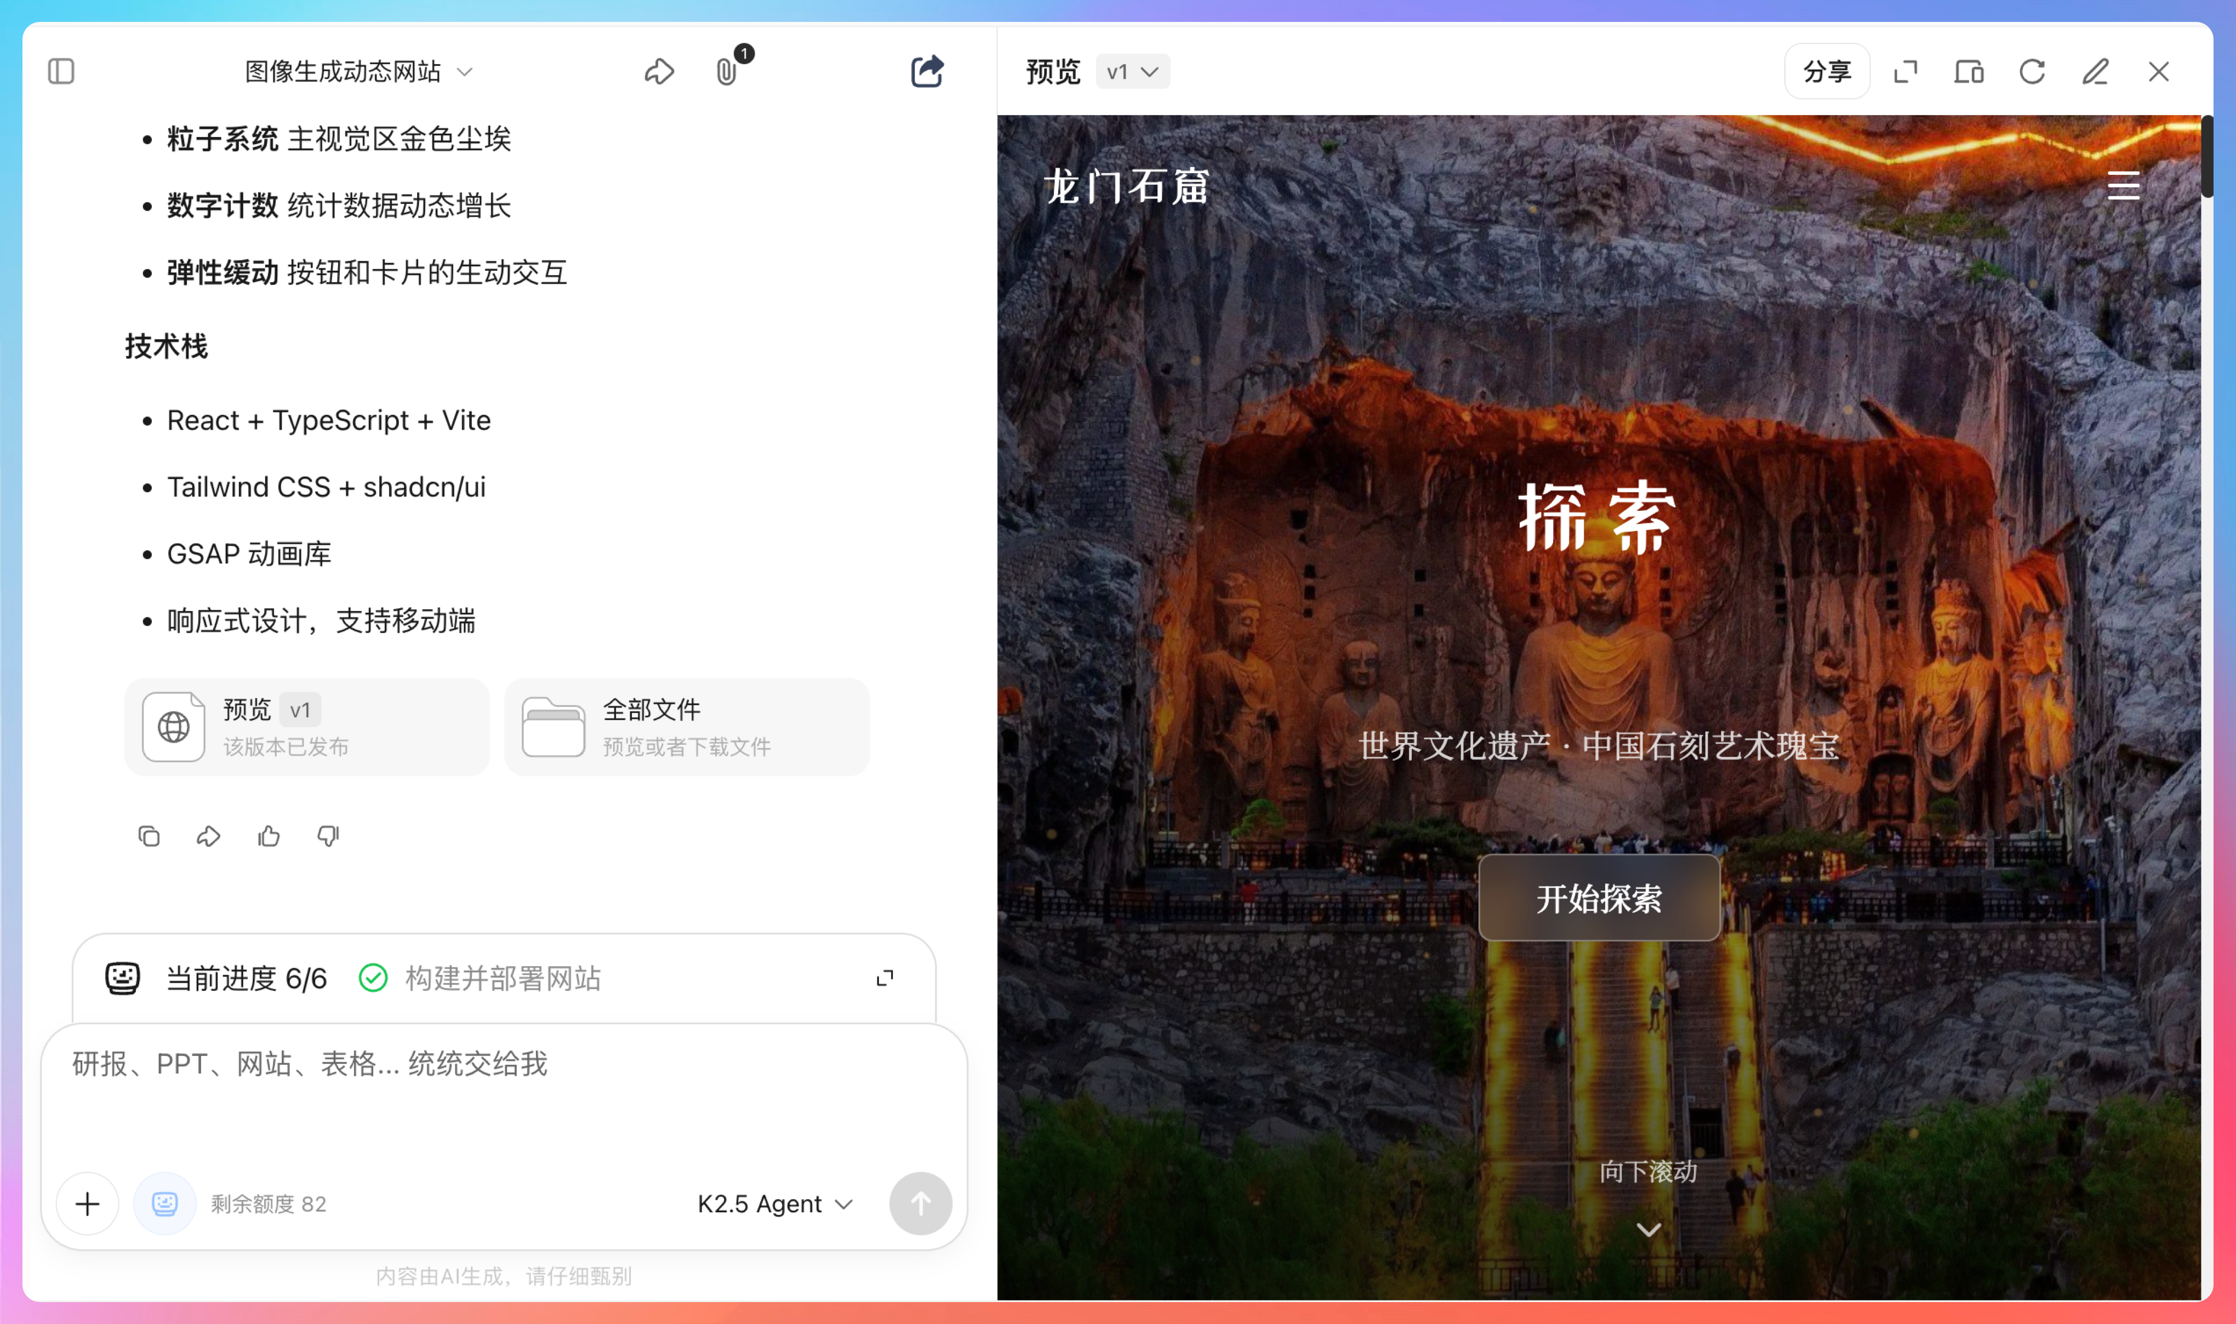This screenshot has height=1324, width=2236.
Task: Switch preview to device view icon
Action: (x=1969, y=71)
